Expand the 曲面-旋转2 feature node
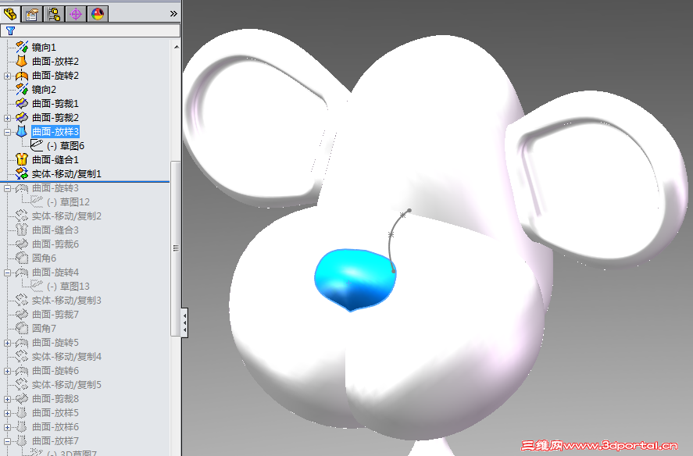The height and width of the screenshot is (456, 693). [x=6, y=75]
